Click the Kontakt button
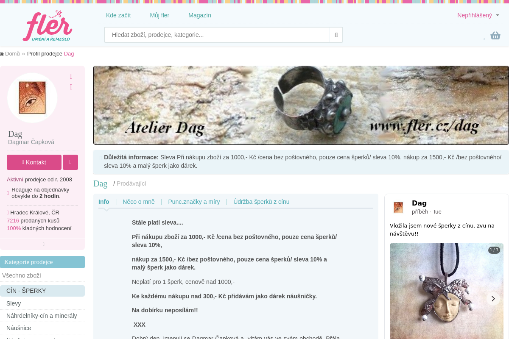The height and width of the screenshot is (339, 509). [x=34, y=162]
